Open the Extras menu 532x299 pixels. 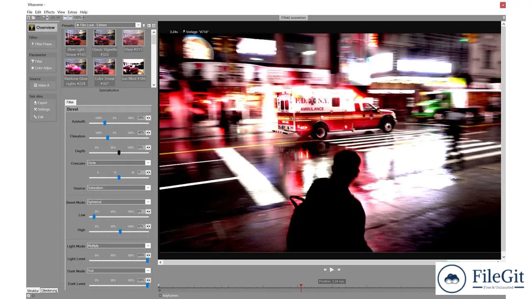point(72,12)
